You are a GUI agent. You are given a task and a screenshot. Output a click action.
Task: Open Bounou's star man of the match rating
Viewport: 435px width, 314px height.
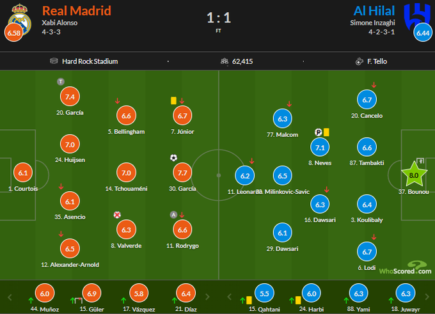pyautogui.click(x=413, y=174)
